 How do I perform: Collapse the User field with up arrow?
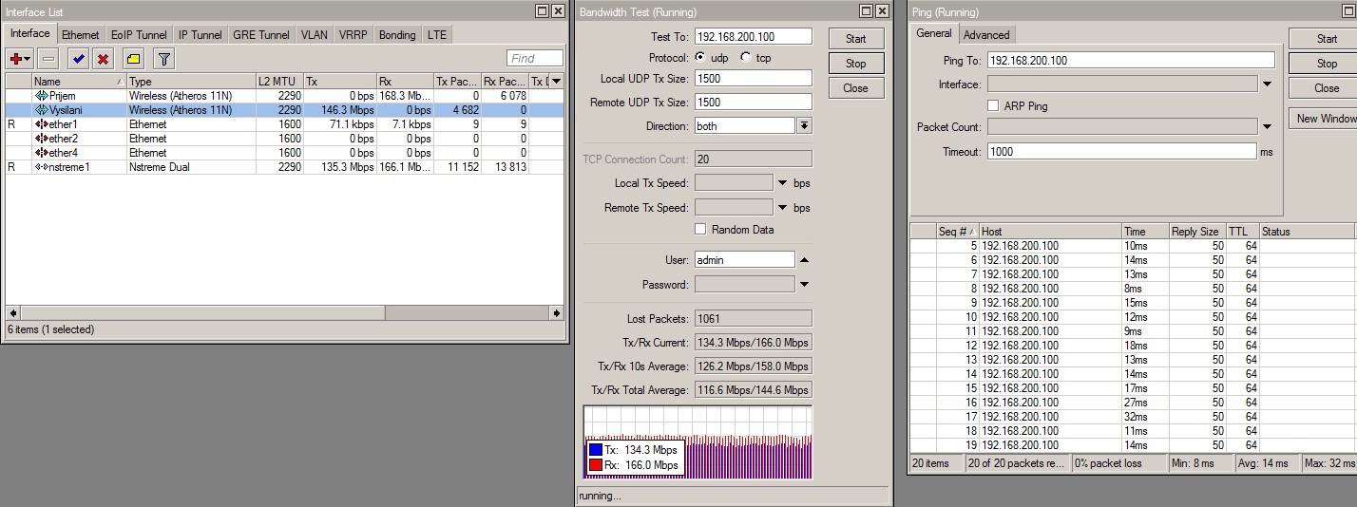coord(804,260)
